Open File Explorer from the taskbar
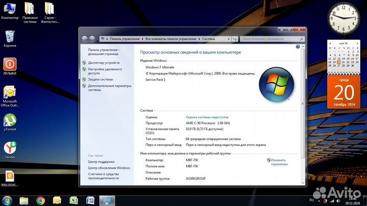This screenshot has height=206, width=367. 24,200
